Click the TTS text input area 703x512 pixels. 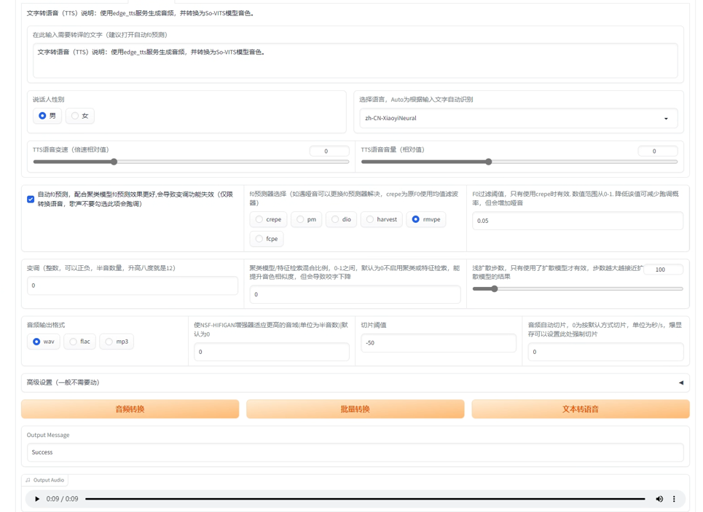click(x=355, y=60)
